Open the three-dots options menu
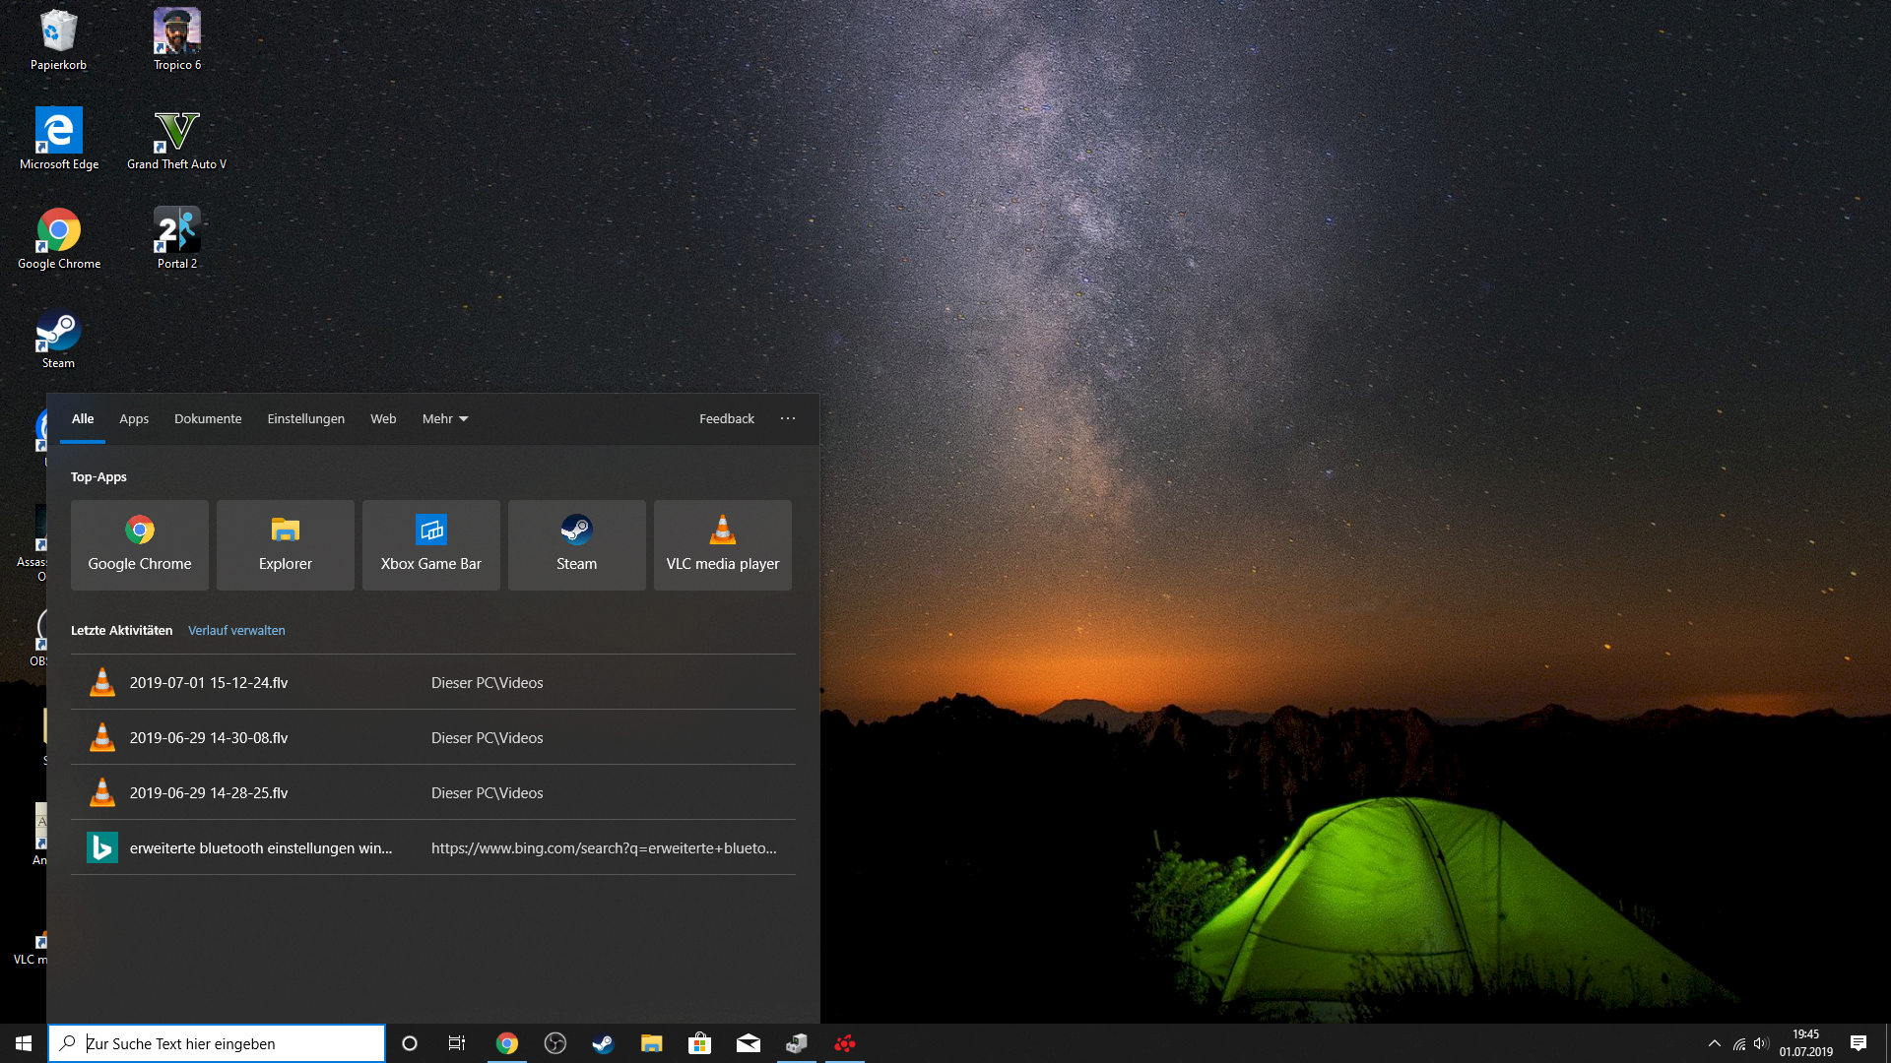Viewport: 1891px width, 1063px height. tap(788, 419)
